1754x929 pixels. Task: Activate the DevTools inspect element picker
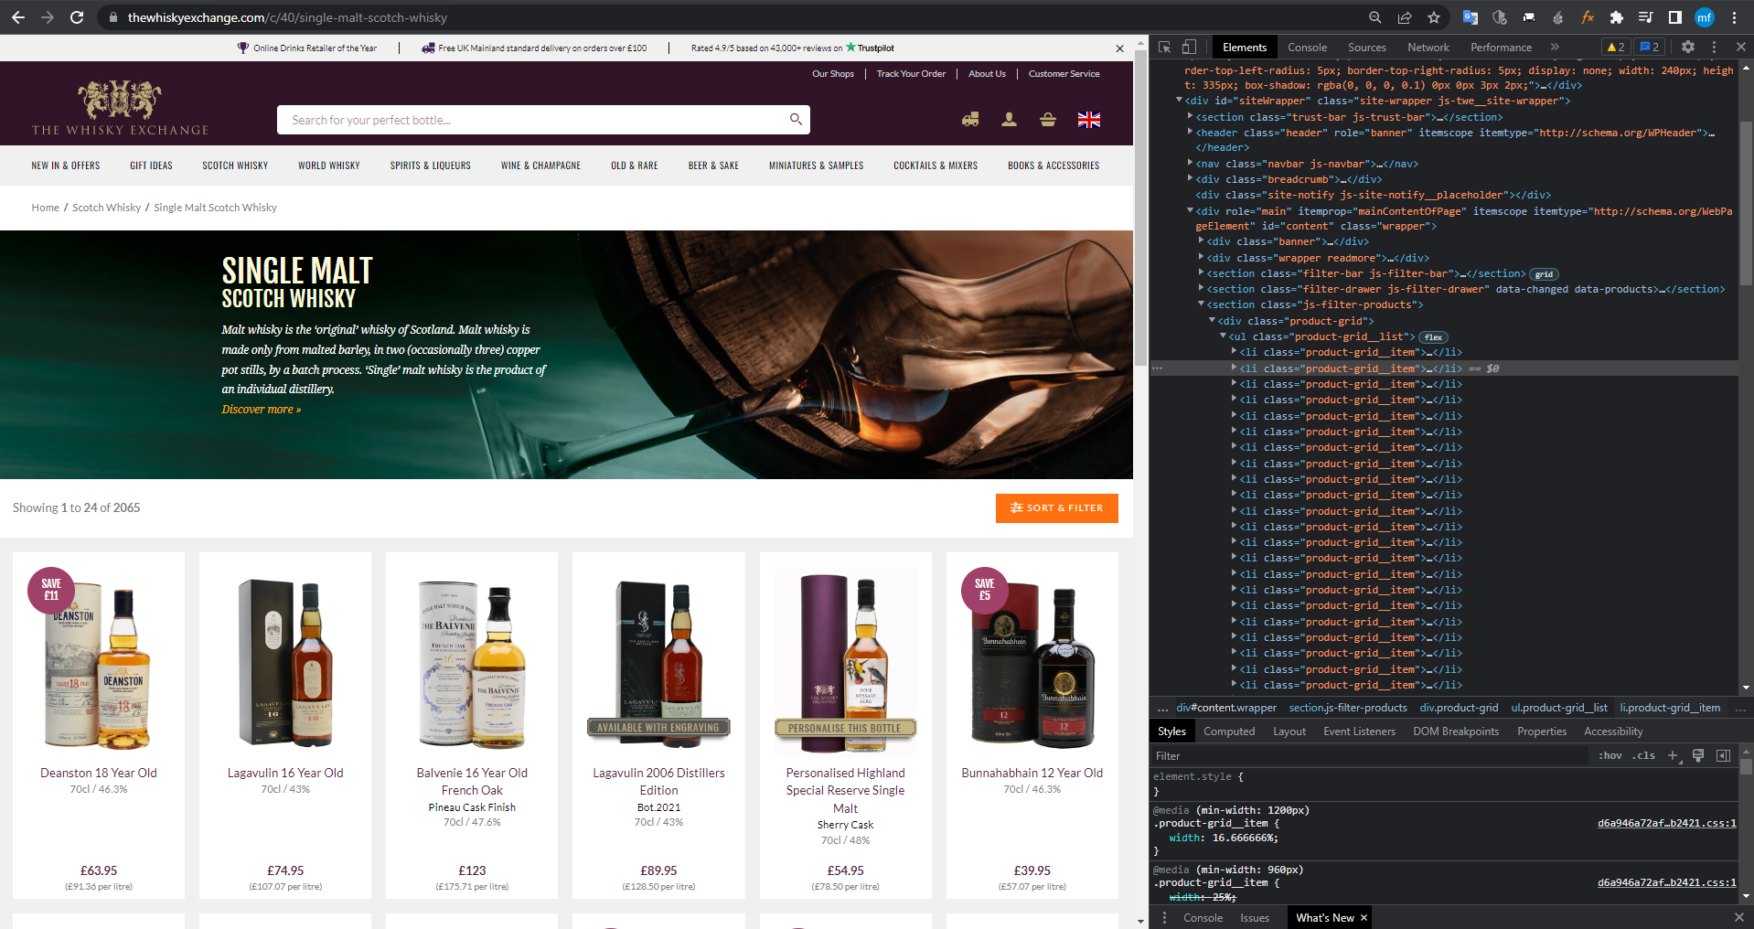point(1164,47)
